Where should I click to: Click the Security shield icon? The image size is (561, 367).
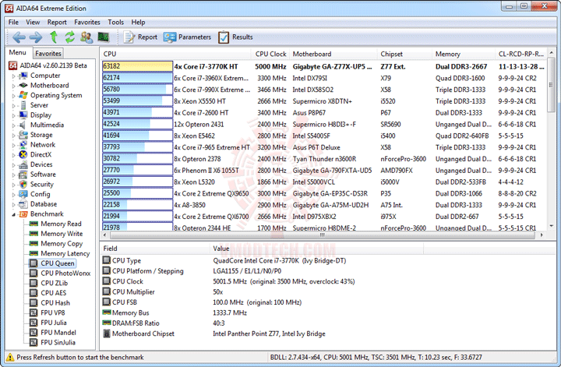coord(23,184)
